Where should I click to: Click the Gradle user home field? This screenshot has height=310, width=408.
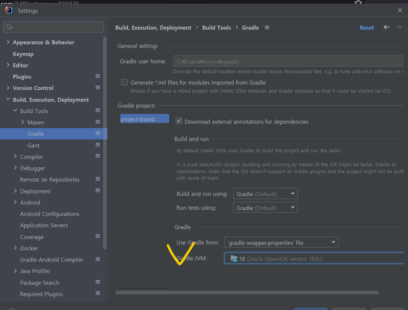coord(288,61)
